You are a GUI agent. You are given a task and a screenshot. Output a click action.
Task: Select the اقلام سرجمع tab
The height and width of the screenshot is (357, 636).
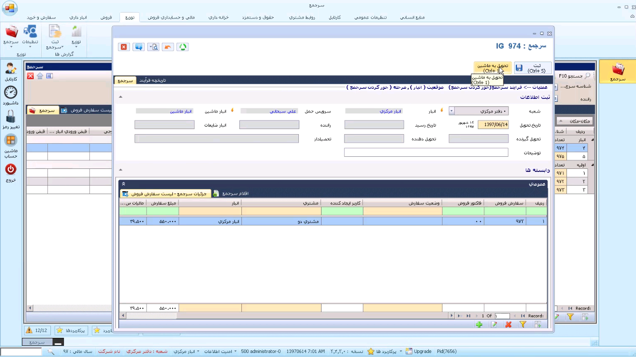(235, 193)
